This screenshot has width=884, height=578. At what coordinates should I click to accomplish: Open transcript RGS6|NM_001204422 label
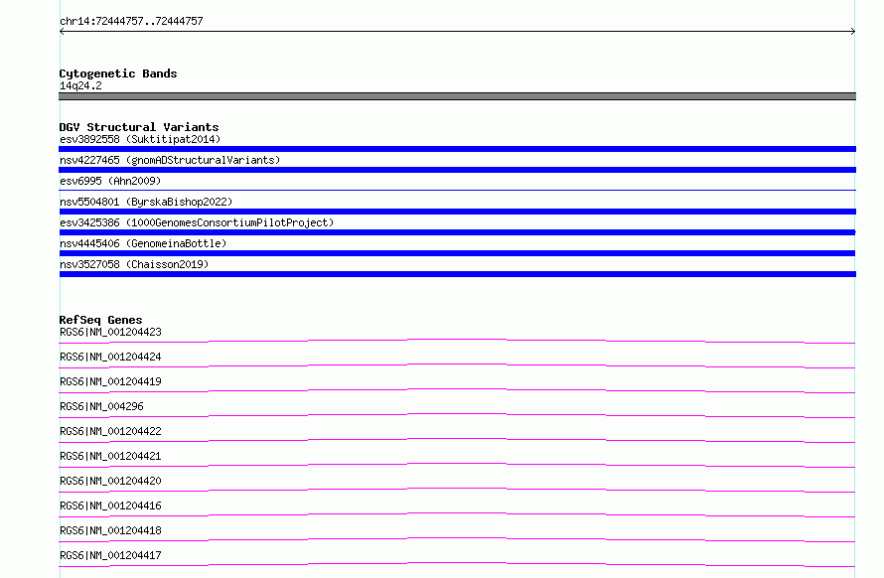[110, 431]
